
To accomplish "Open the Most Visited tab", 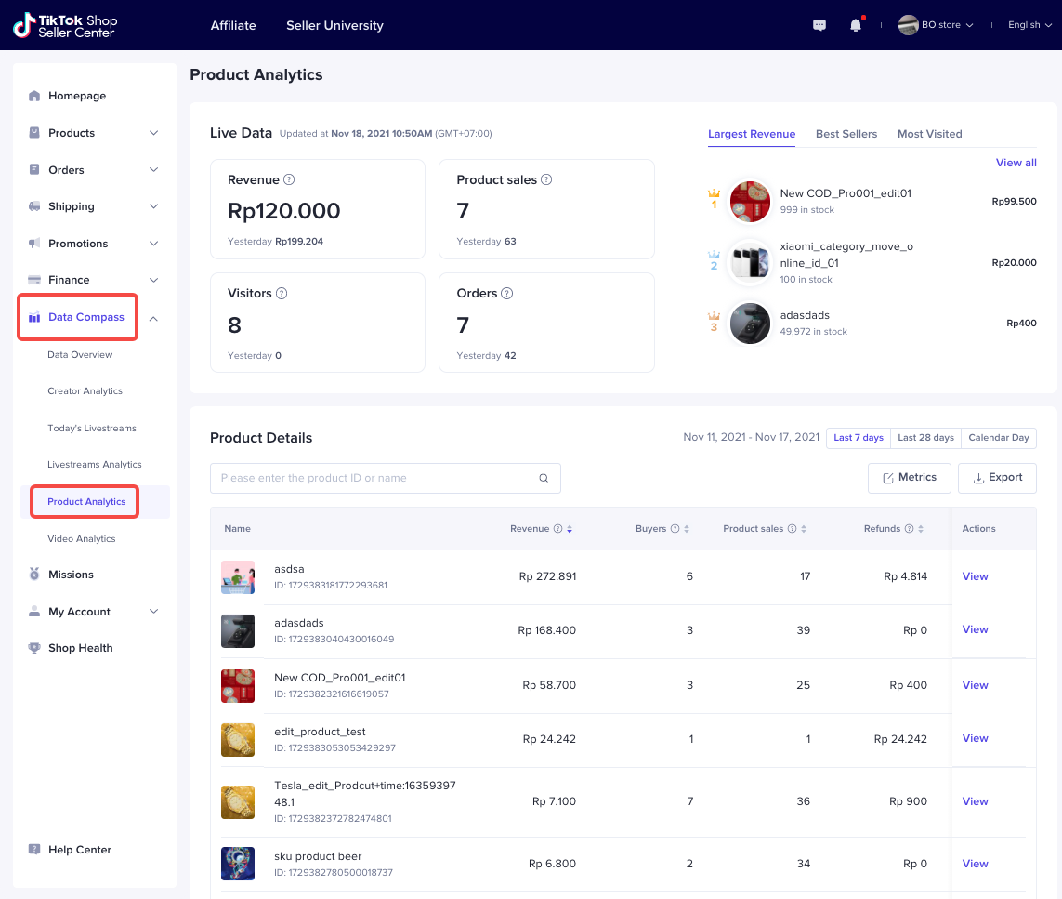I will tap(929, 134).
